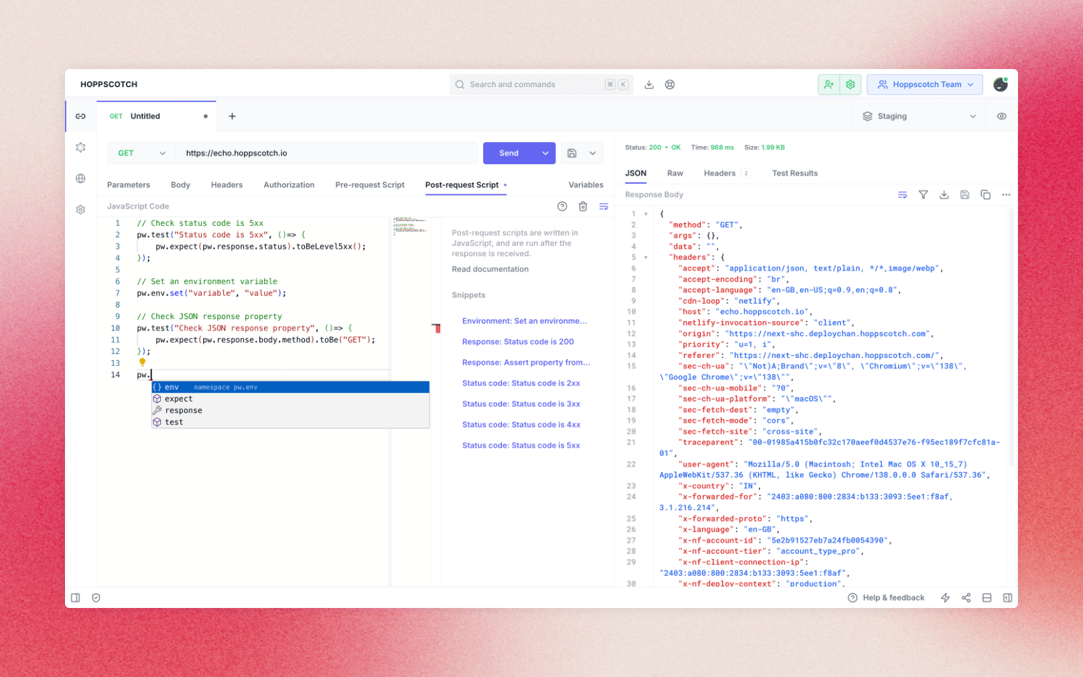The image size is (1083, 677).
Task: Switch to the Pre-request Script tab
Action: point(370,185)
